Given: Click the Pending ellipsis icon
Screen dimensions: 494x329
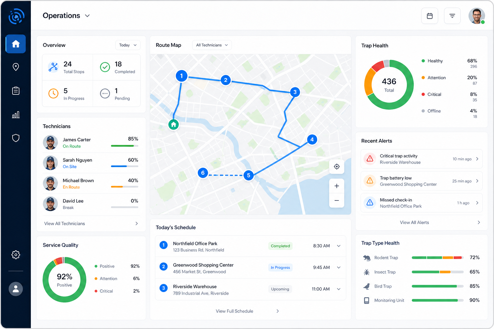Looking at the screenshot, I should click(105, 93).
